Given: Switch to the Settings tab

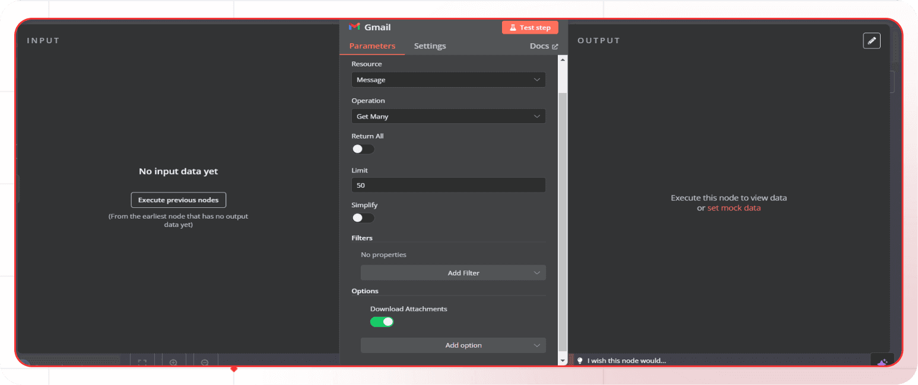Looking at the screenshot, I should [430, 46].
